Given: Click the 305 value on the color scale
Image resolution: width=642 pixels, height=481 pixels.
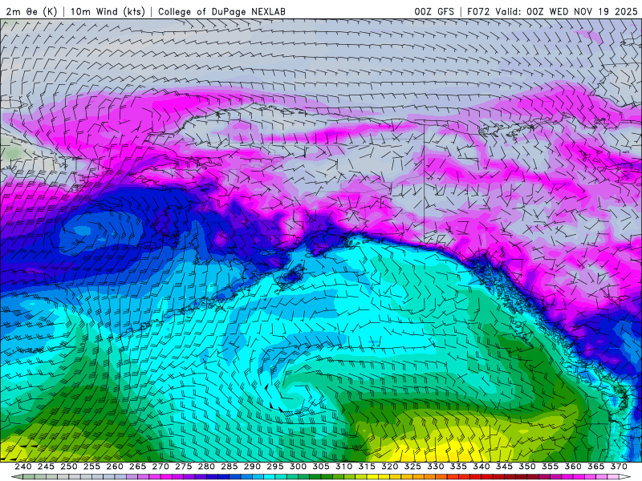Looking at the screenshot, I should (321, 467).
